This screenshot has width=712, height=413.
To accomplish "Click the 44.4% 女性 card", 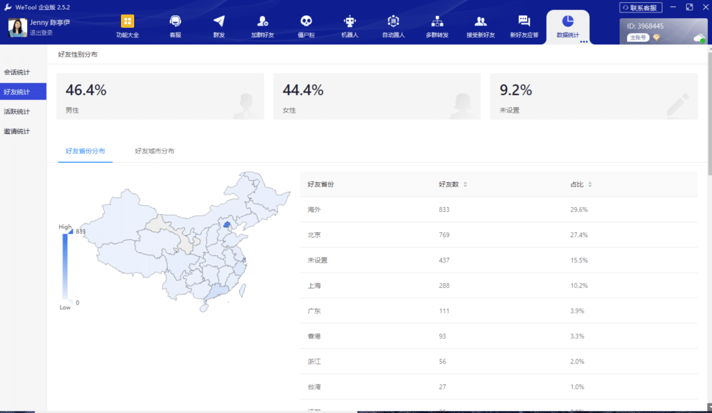I will point(377,96).
